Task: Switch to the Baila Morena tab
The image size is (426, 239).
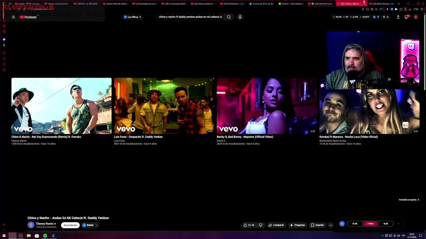Action: (382, 4)
